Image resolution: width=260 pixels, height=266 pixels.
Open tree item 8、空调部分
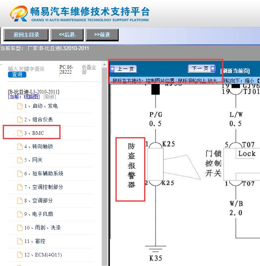tap(38, 200)
